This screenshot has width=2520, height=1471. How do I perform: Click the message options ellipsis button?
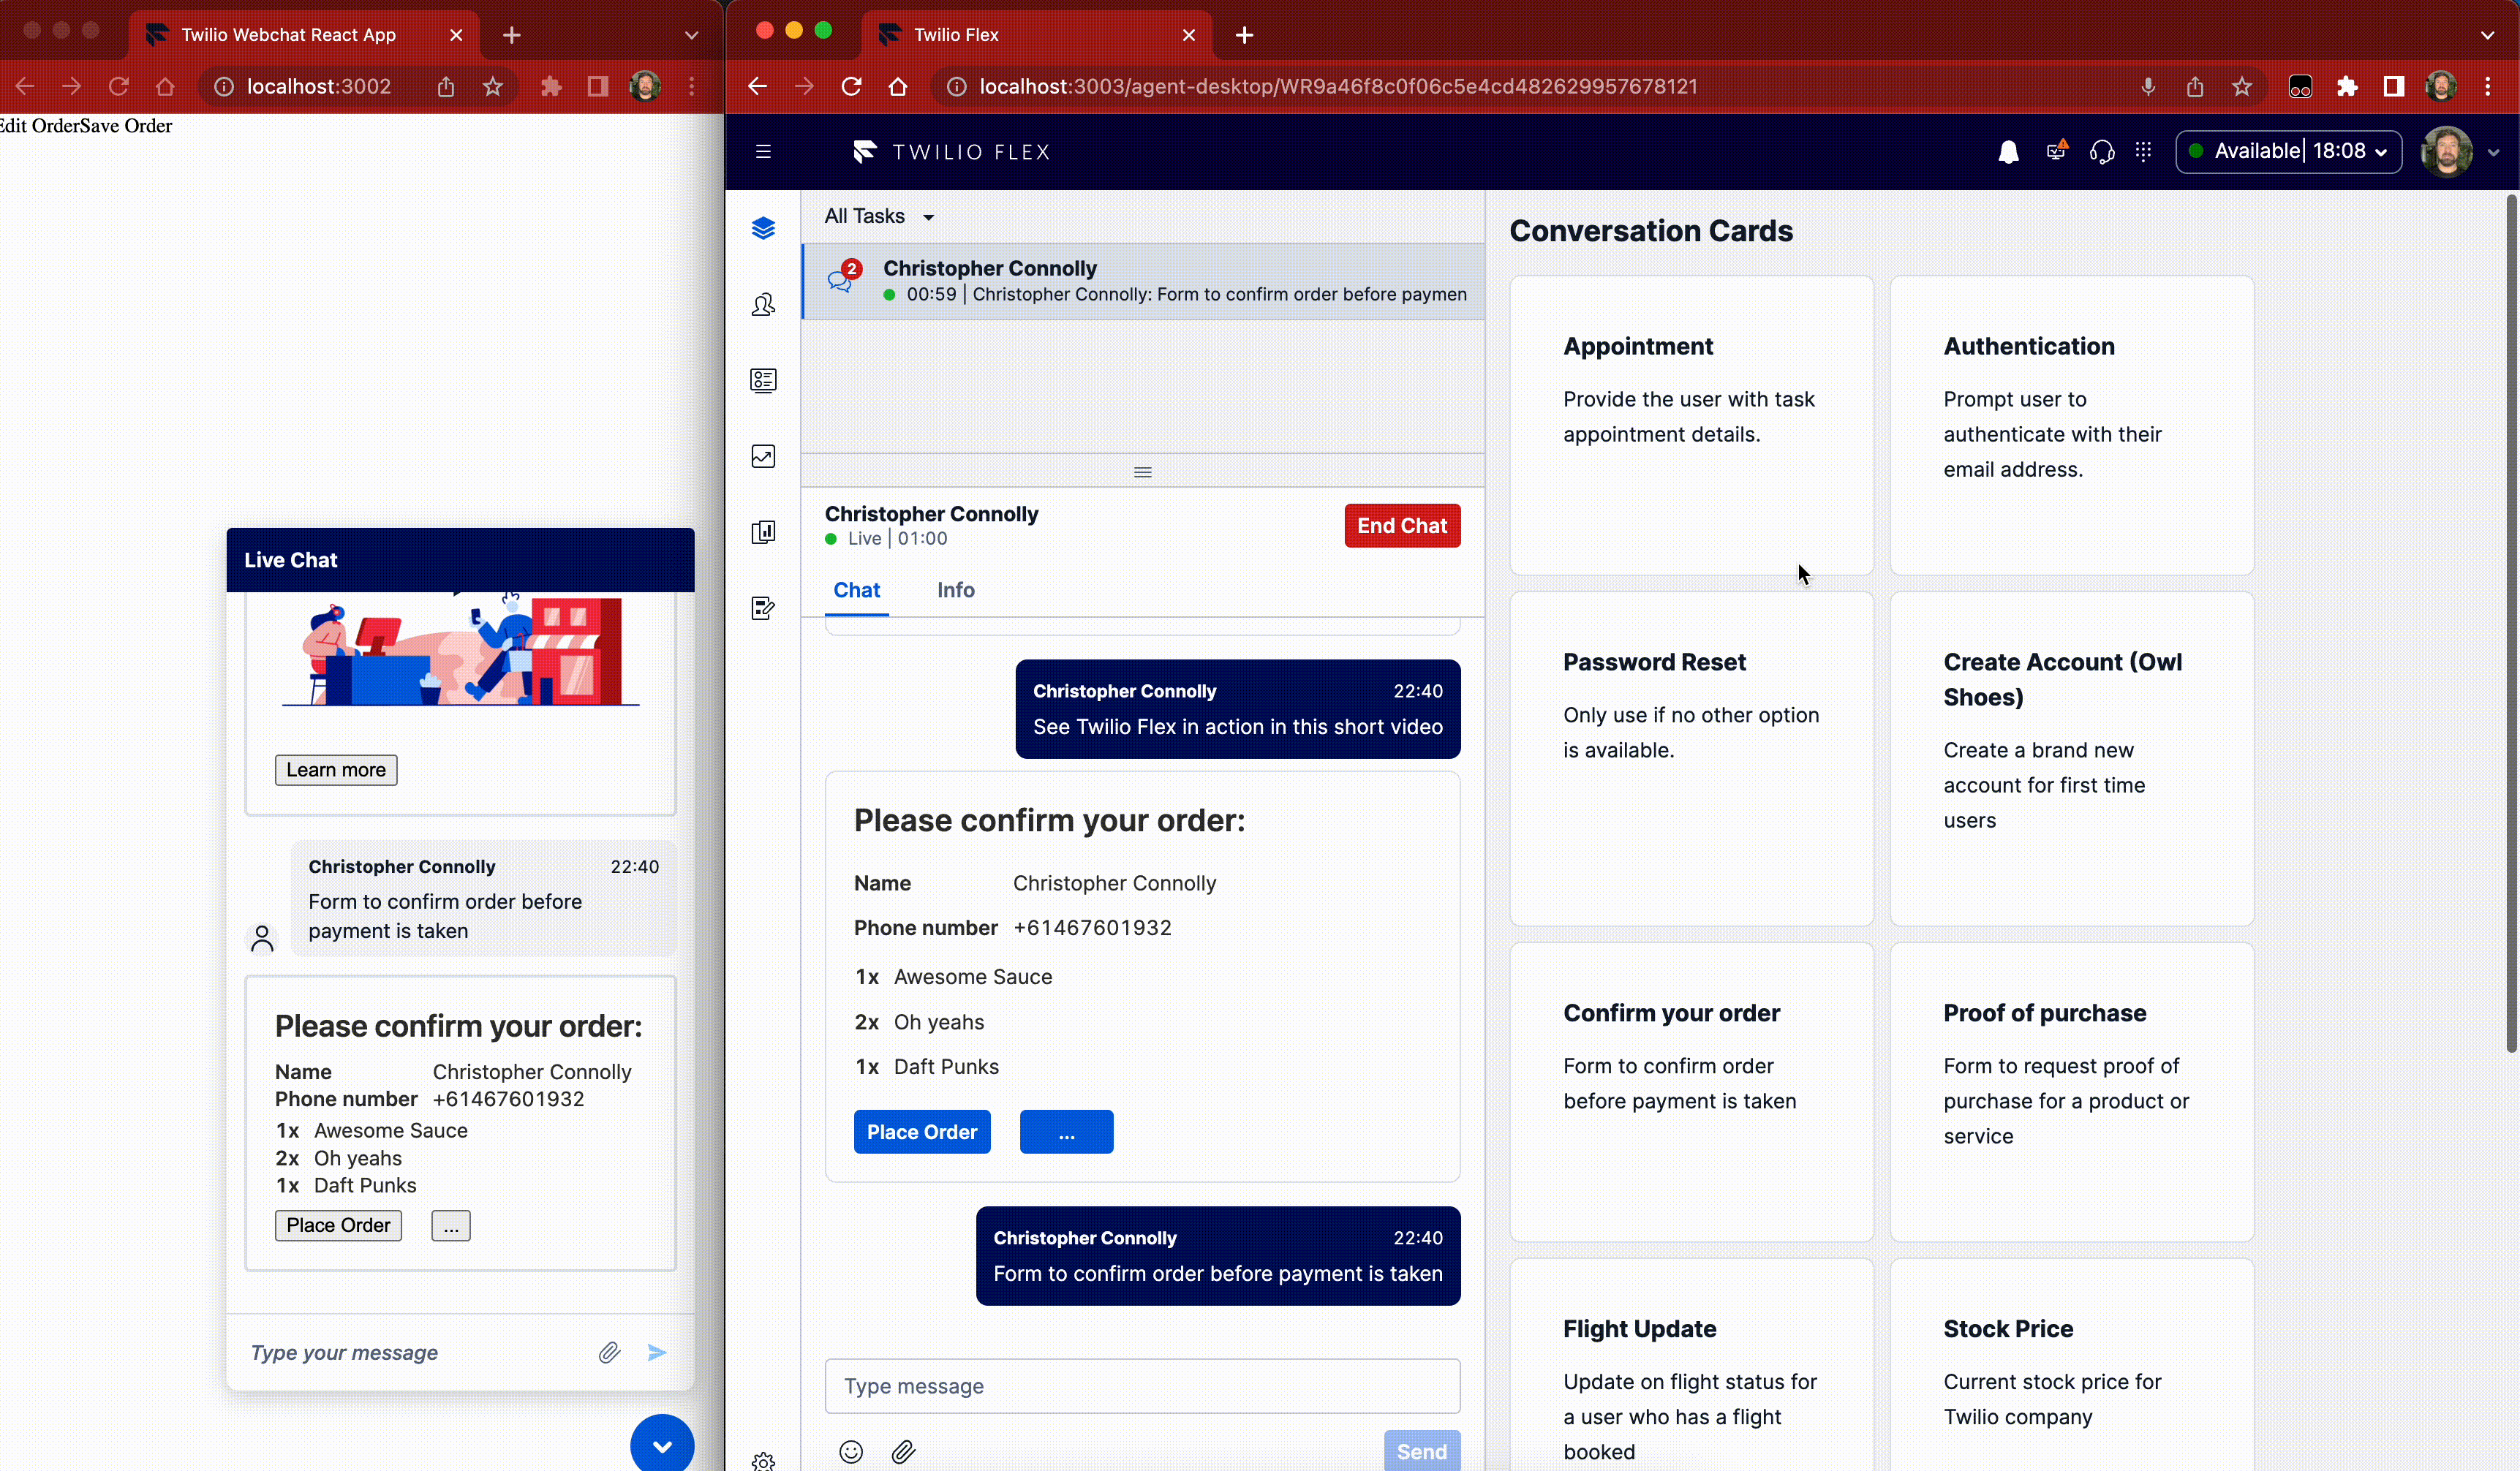tap(1066, 1131)
